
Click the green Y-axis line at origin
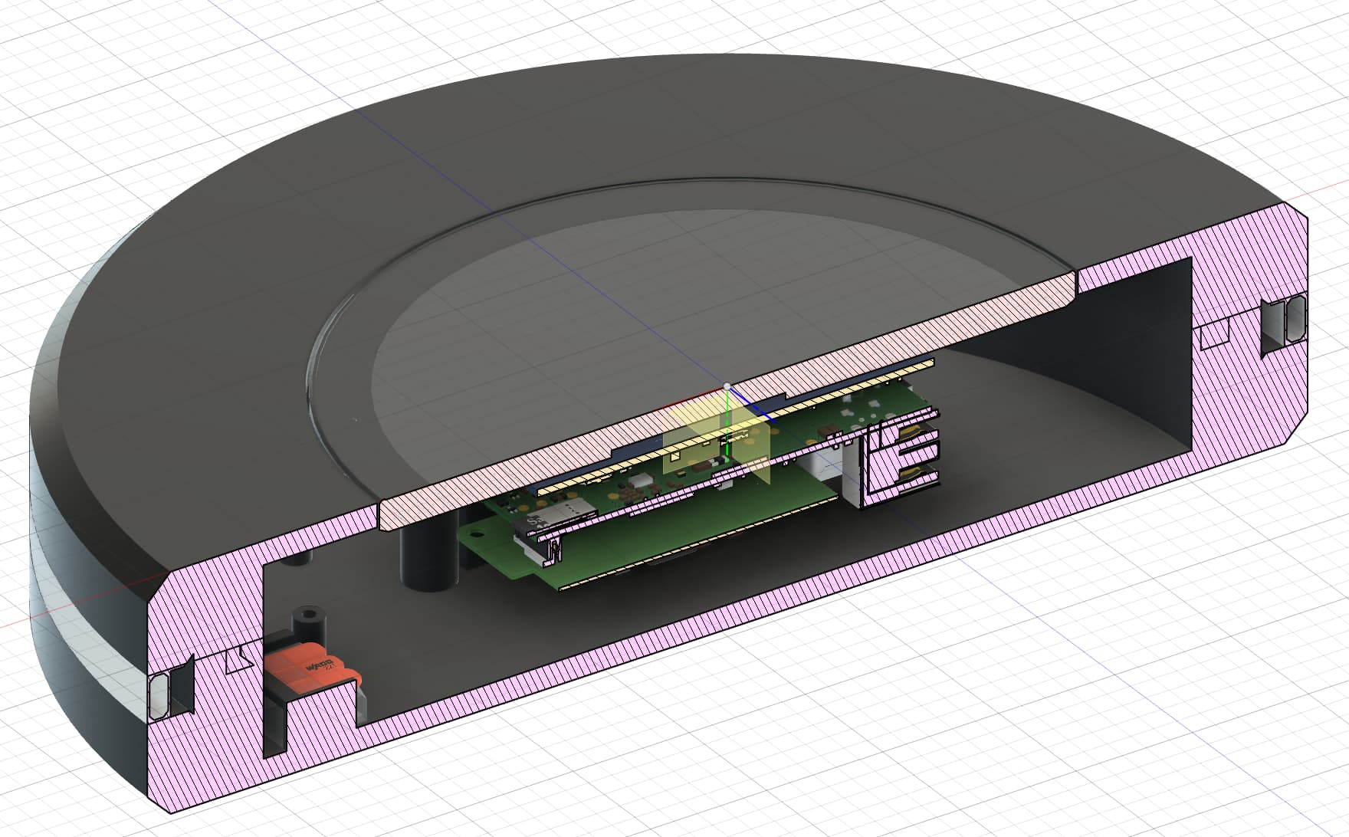725,414
